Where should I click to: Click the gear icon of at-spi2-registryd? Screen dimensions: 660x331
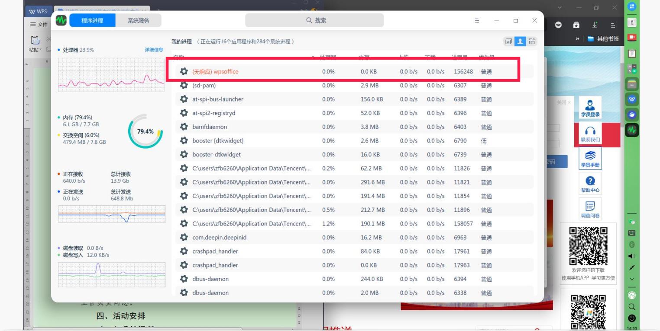point(184,113)
